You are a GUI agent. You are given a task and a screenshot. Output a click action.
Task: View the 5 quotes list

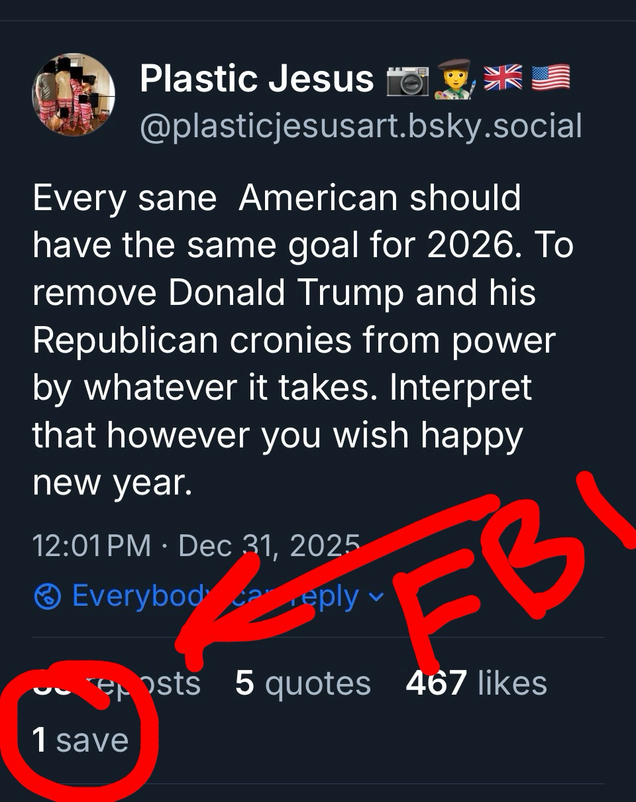point(303,684)
